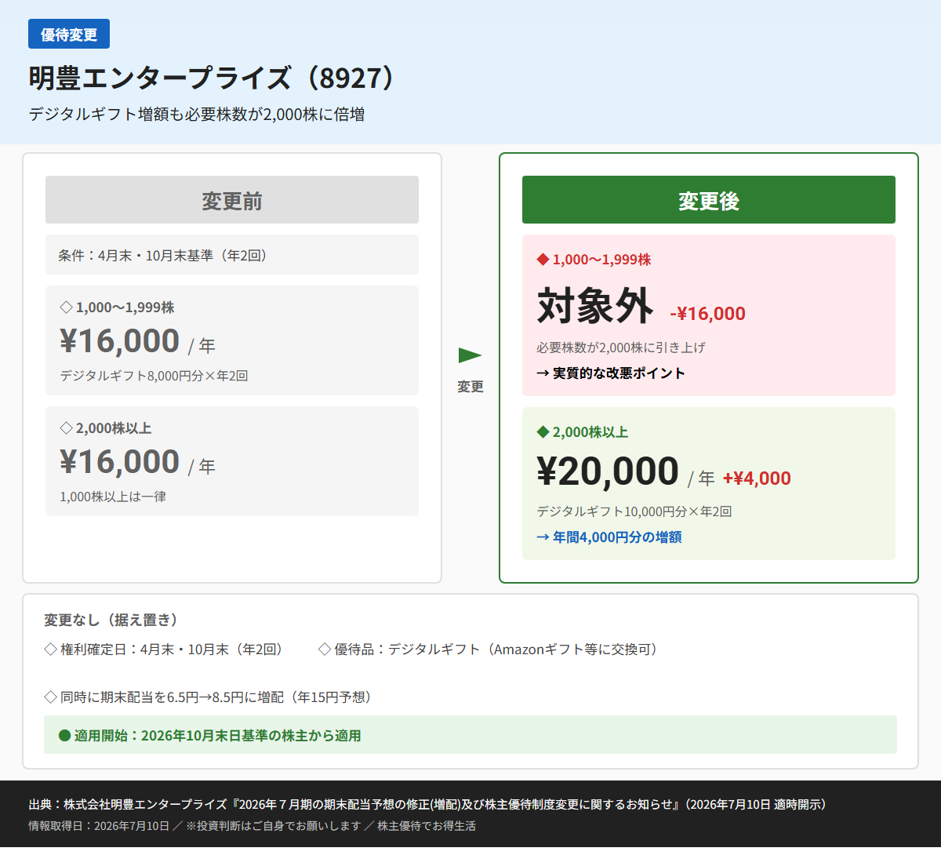Image resolution: width=941 pixels, height=866 pixels.
Task: Click the 優待変更 blue badge
Action: tap(69, 35)
